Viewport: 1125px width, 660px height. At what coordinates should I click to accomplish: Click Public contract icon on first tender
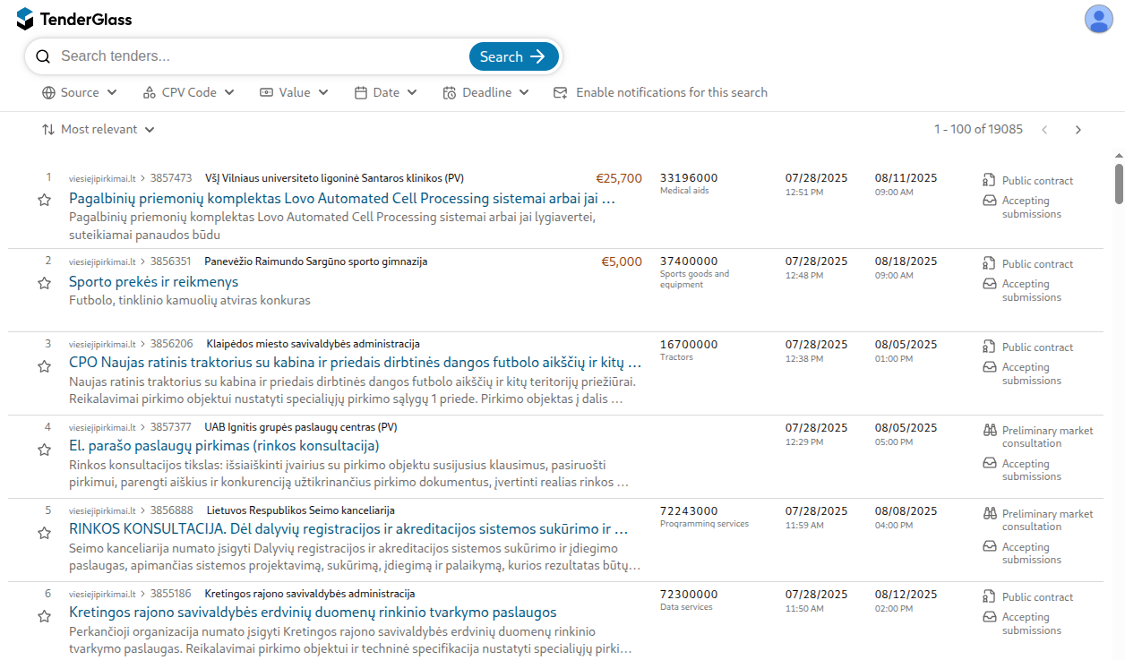[990, 180]
